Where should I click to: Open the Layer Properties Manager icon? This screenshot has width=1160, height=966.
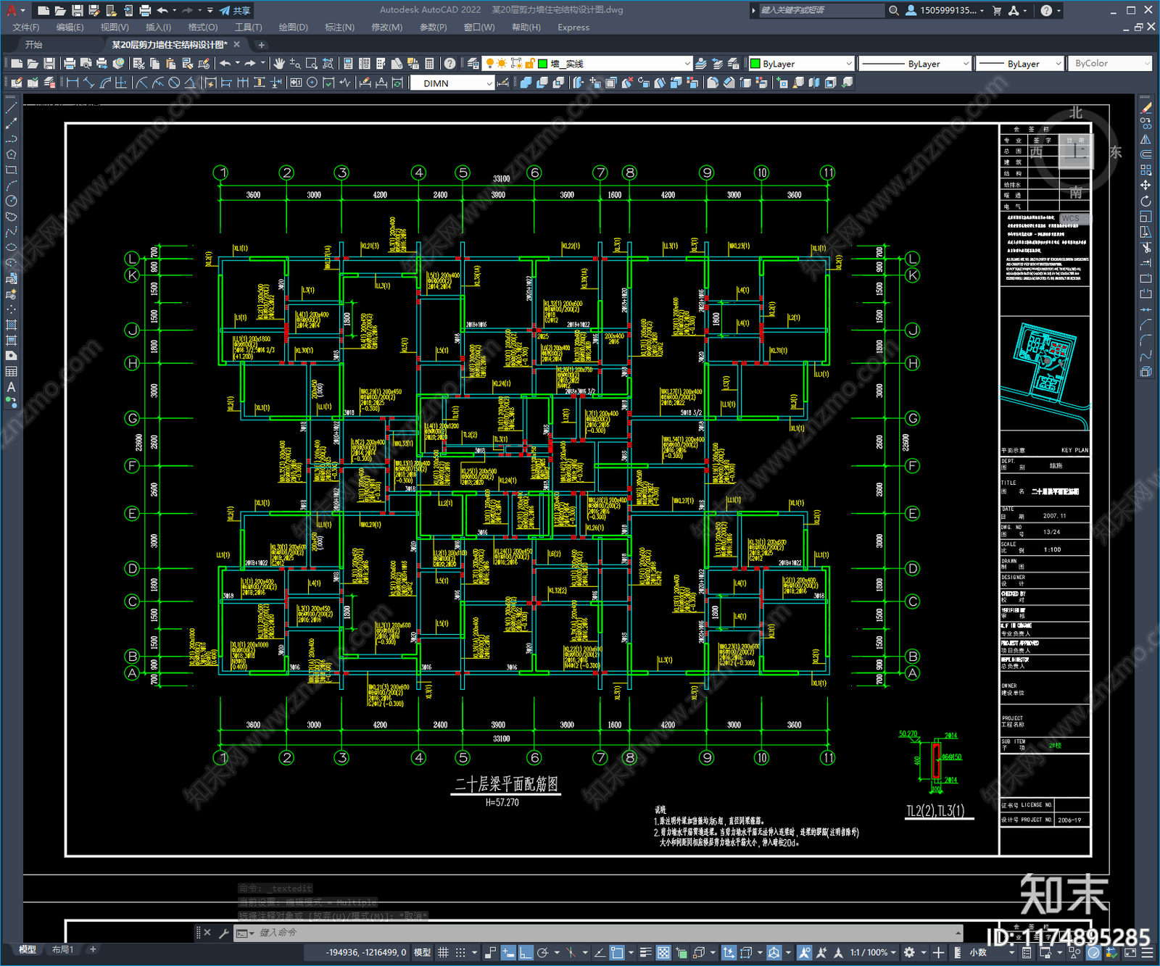[473, 64]
